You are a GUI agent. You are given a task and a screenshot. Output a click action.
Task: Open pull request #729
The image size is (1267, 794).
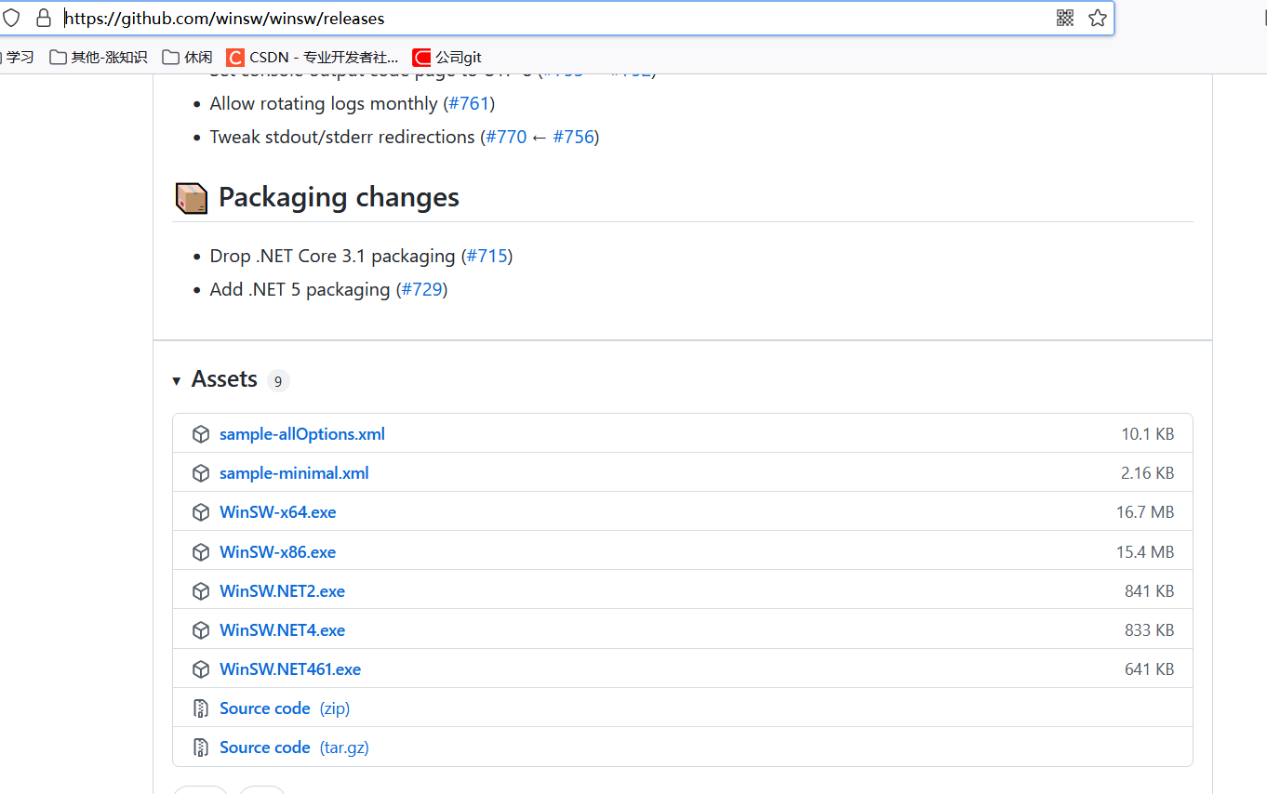coord(421,289)
